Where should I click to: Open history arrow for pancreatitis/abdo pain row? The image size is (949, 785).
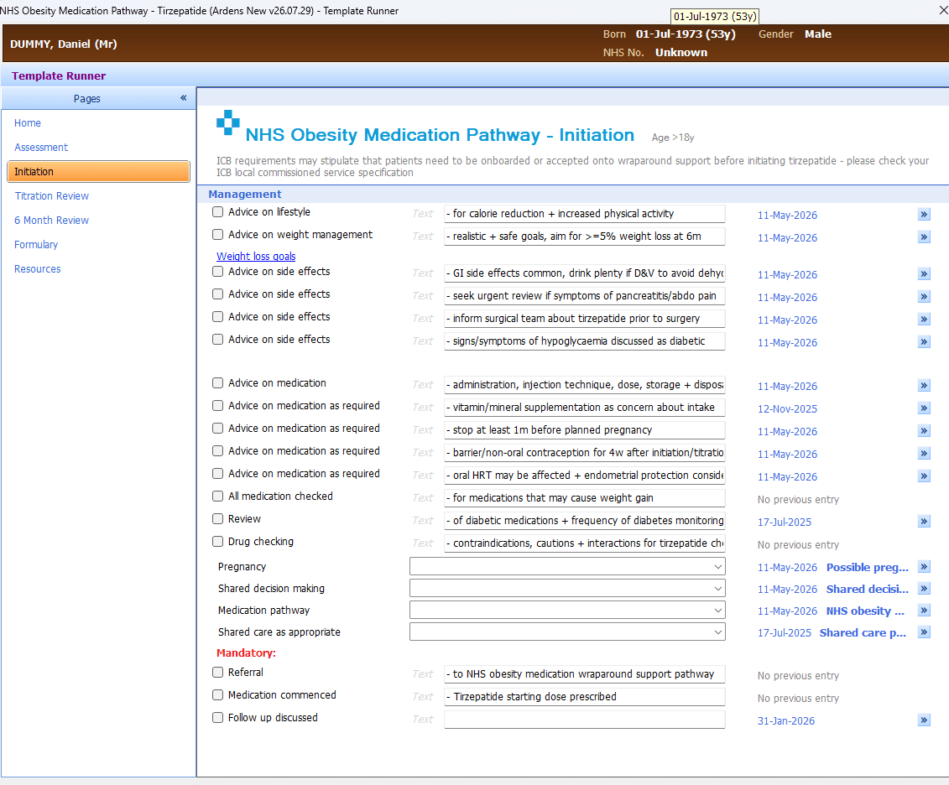(x=924, y=297)
